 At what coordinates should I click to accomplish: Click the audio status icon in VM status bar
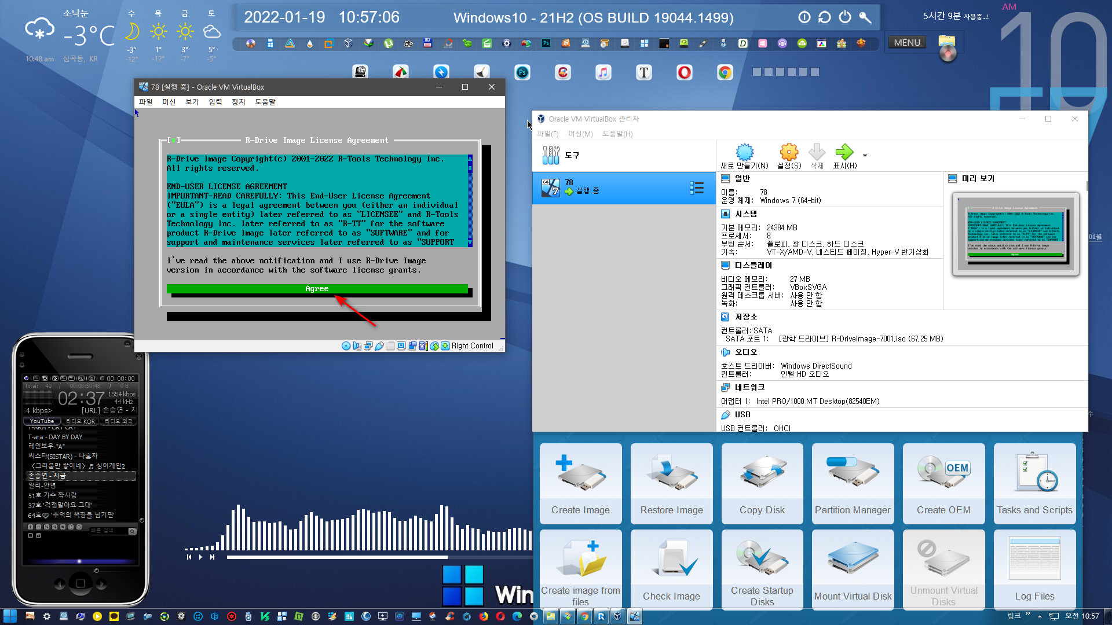[x=357, y=346]
